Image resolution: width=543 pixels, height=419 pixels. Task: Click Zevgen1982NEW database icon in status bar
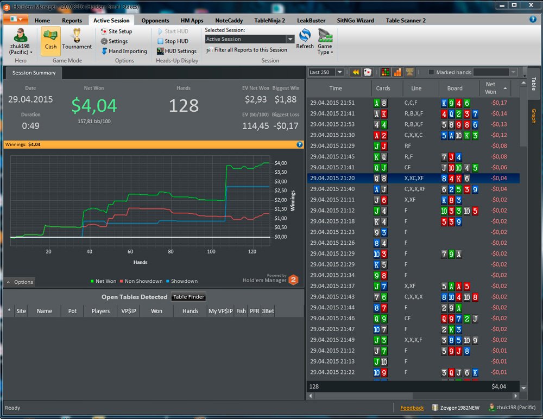click(x=435, y=408)
